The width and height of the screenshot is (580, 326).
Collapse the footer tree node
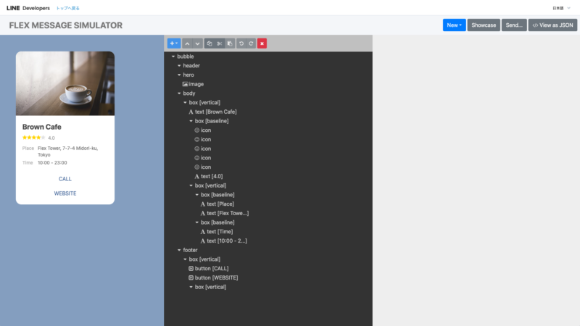tap(179, 250)
